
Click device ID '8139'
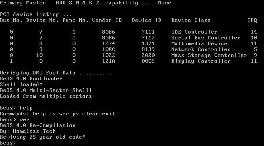148,50
